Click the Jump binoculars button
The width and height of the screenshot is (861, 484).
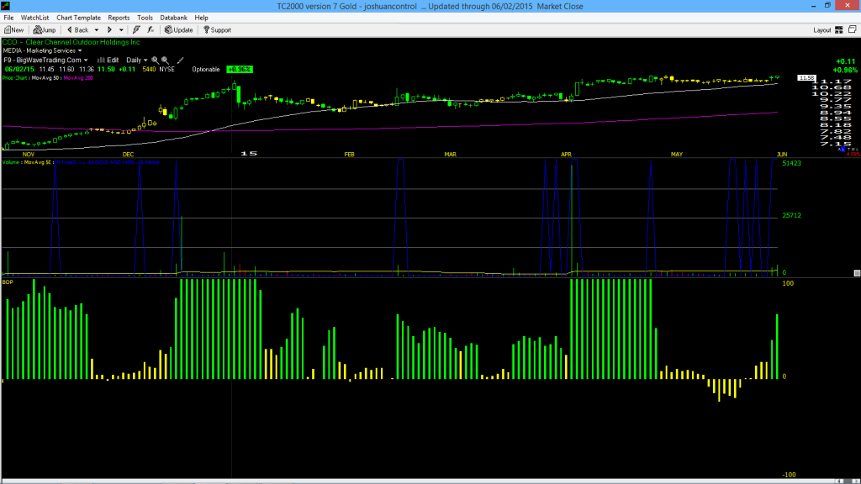click(x=45, y=30)
